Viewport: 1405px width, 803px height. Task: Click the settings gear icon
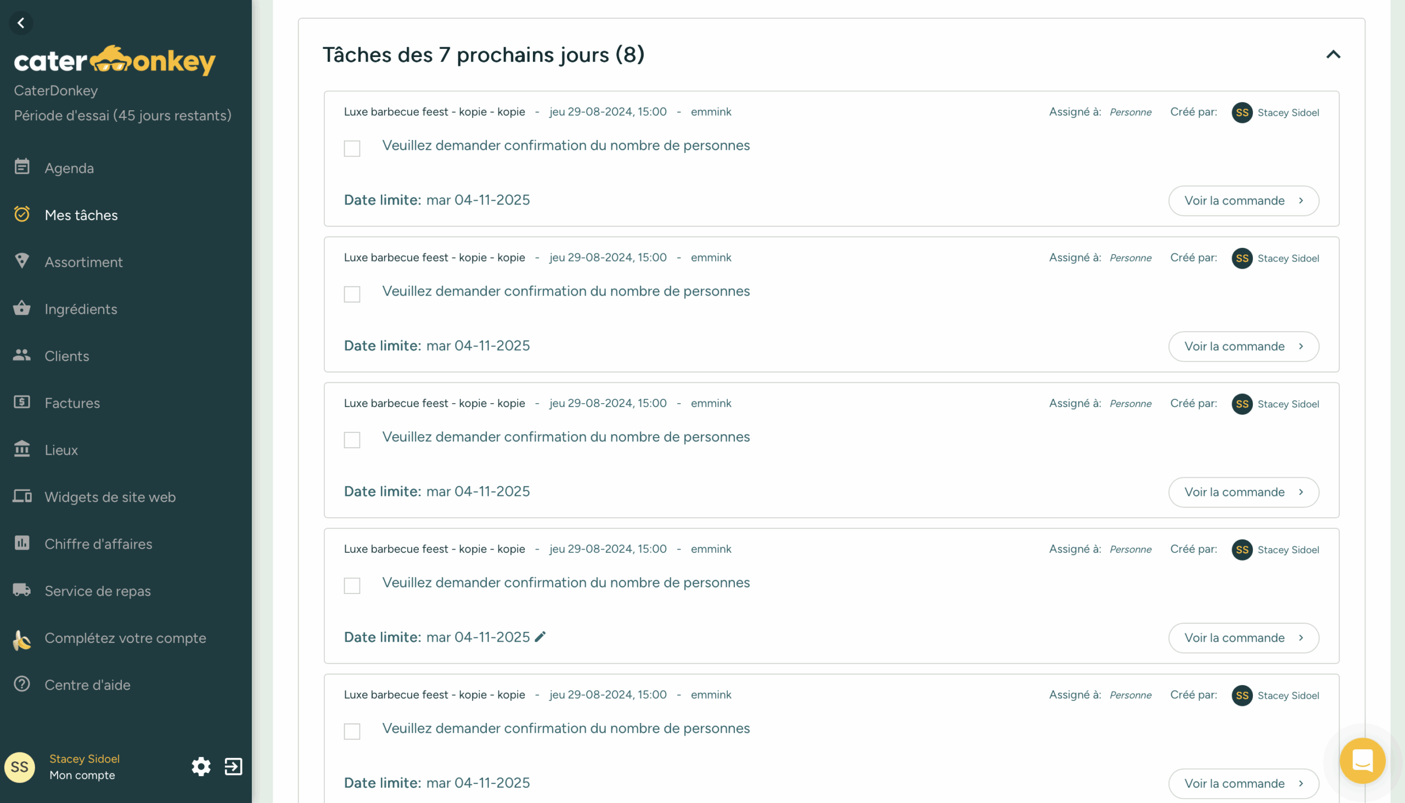pyautogui.click(x=201, y=766)
